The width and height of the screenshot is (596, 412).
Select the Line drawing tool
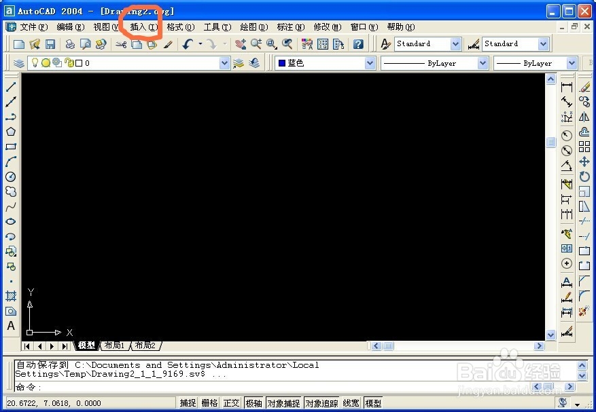(11, 87)
